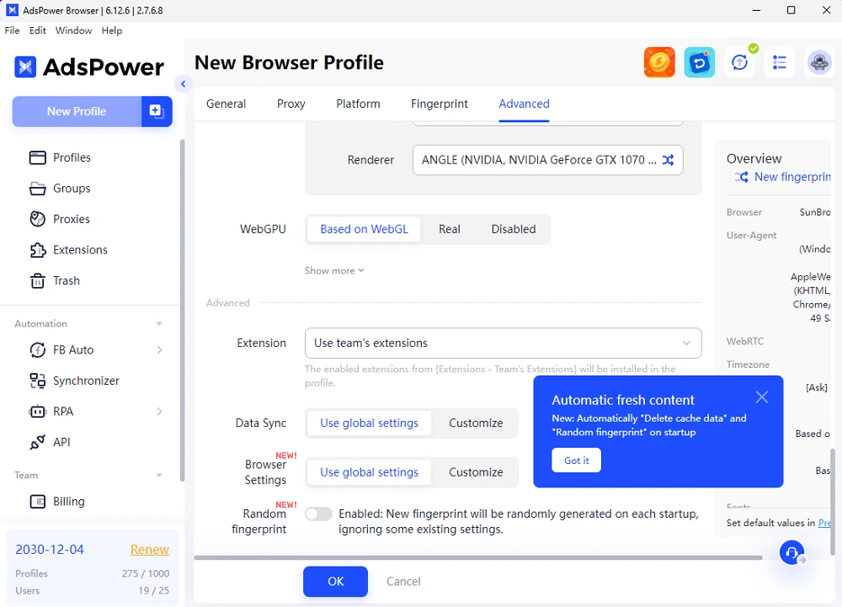Collapse the Automation section arrow
The height and width of the screenshot is (607, 842).
point(159,323)
